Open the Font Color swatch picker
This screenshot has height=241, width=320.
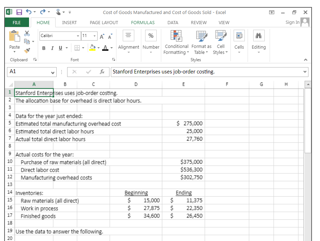coord(111,47)
